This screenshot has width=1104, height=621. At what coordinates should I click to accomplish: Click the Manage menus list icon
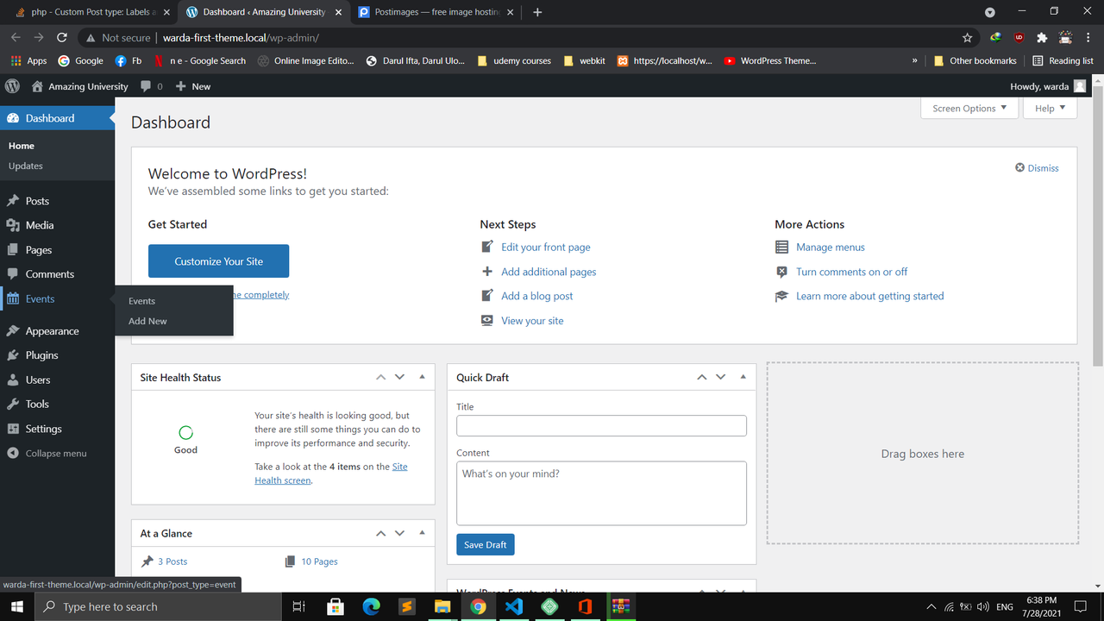pos(781,247)
